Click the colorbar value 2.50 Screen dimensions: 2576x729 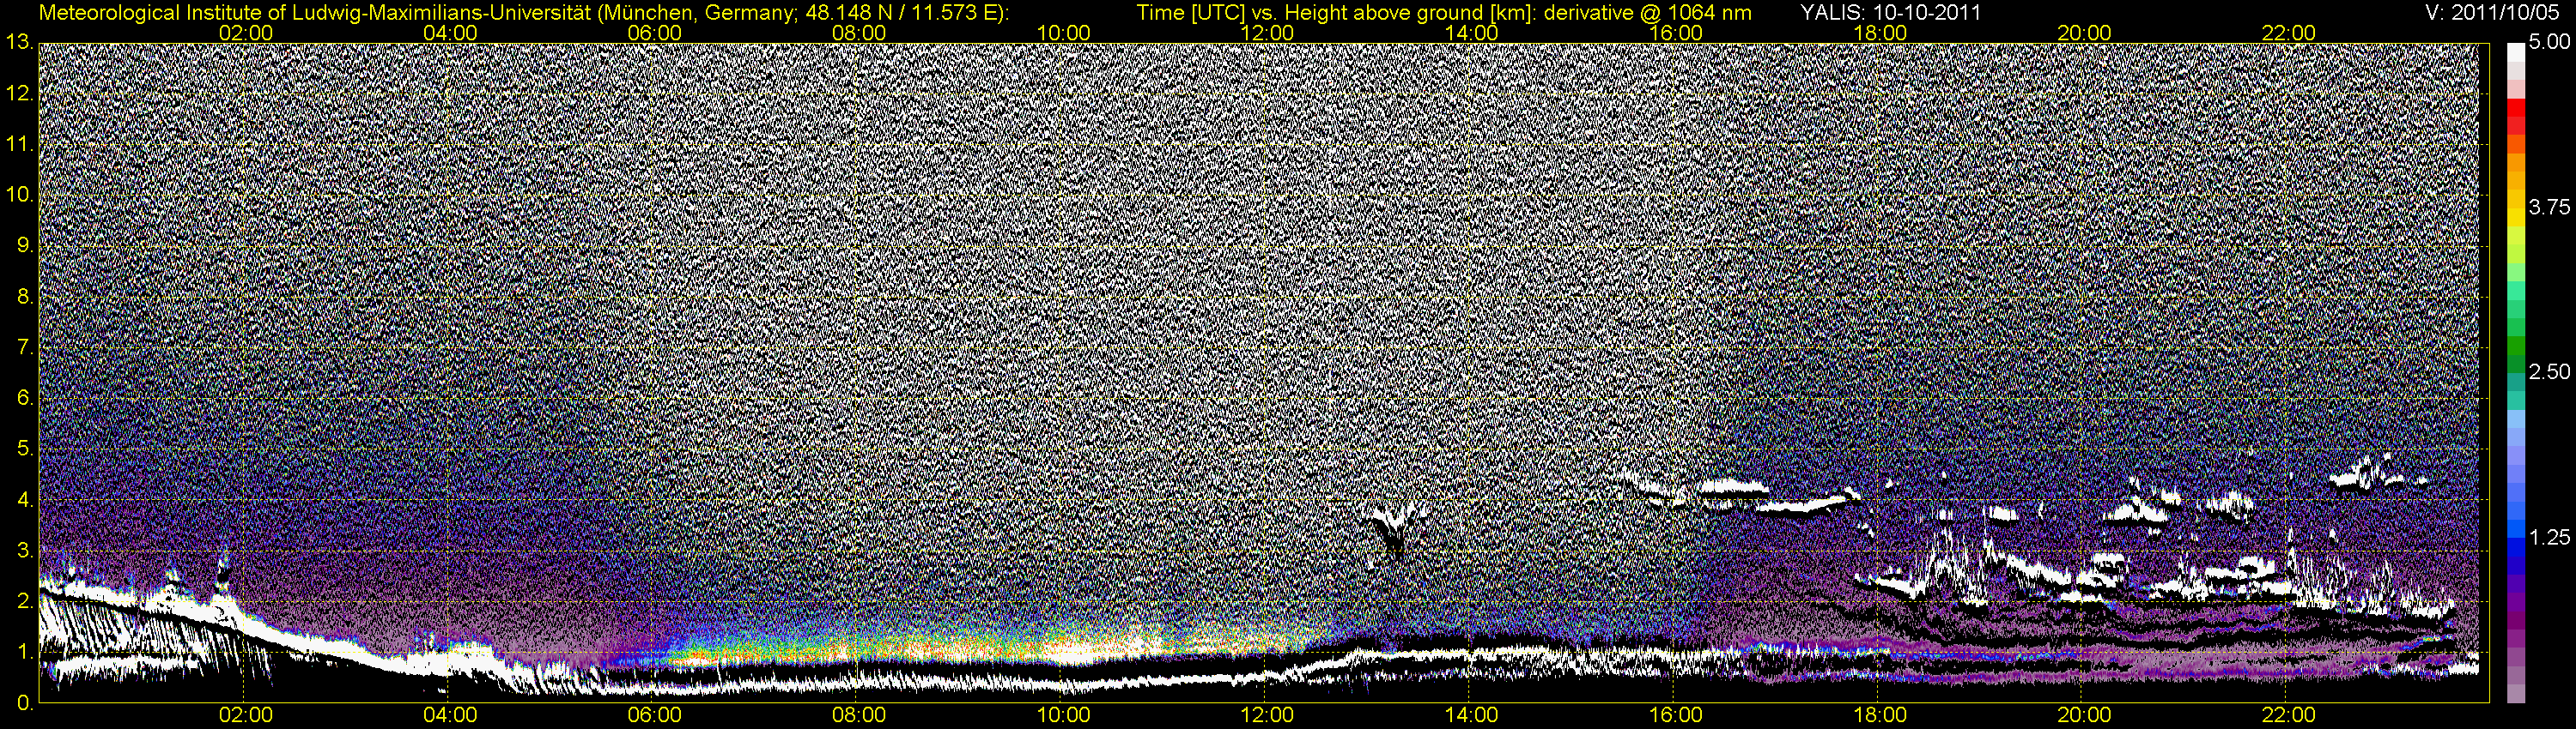click(x=2549, y=372)
